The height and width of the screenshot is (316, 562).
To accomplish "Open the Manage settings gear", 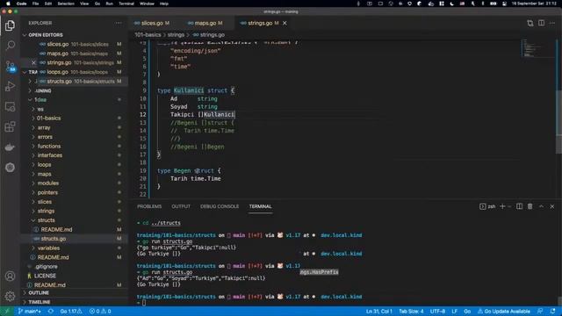I will pyautogui.click(x=10, y=296).
